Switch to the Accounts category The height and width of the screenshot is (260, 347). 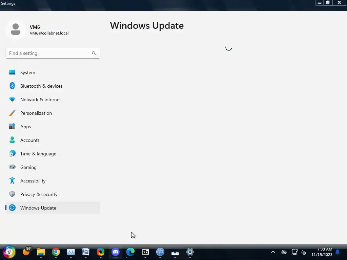(53, 140)
